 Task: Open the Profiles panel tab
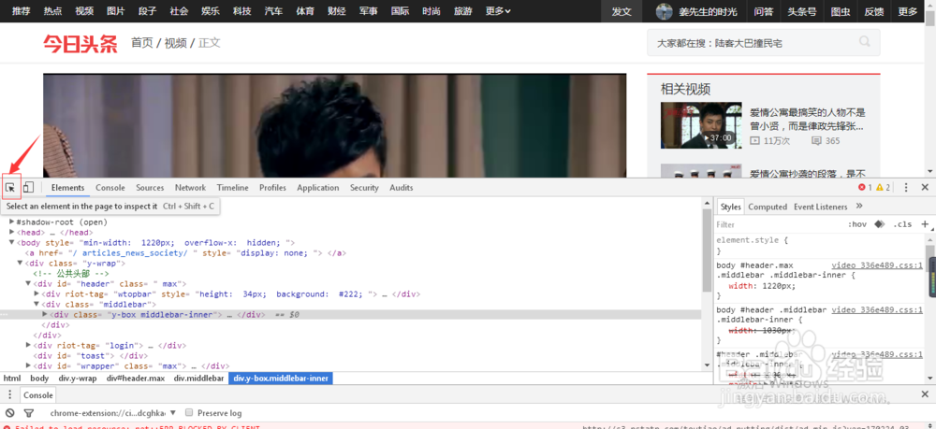272,188
